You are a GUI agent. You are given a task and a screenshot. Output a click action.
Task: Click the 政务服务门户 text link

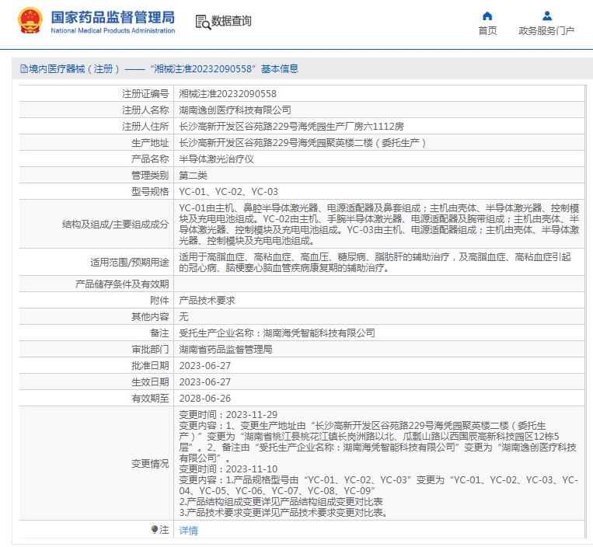click(x=546, y=30)
